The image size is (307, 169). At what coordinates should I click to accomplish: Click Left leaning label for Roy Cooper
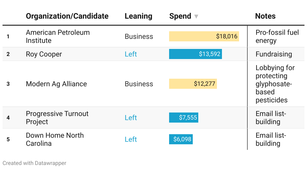point(131,54)
